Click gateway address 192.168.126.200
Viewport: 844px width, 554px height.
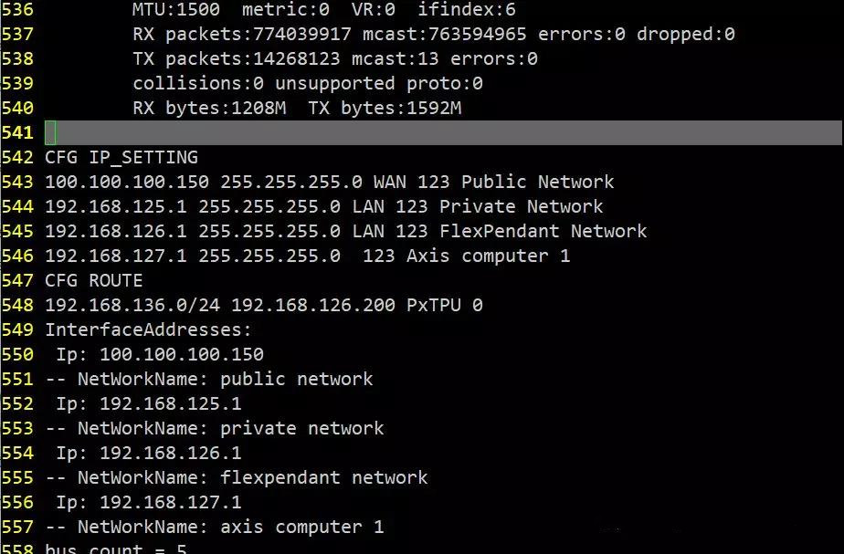[312, 305]
